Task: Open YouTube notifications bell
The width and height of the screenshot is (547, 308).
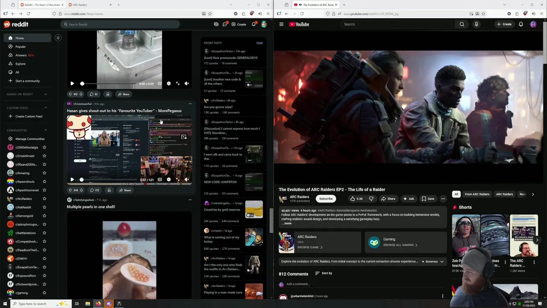Action: pyautogui.click(x=521, y=24)
